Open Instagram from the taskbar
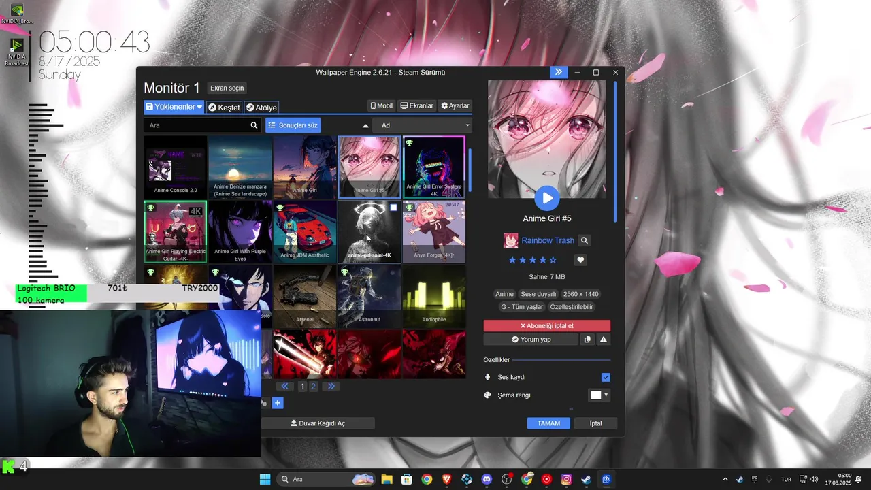The width and height of the screenshot is (871, 490). (566, 479)
